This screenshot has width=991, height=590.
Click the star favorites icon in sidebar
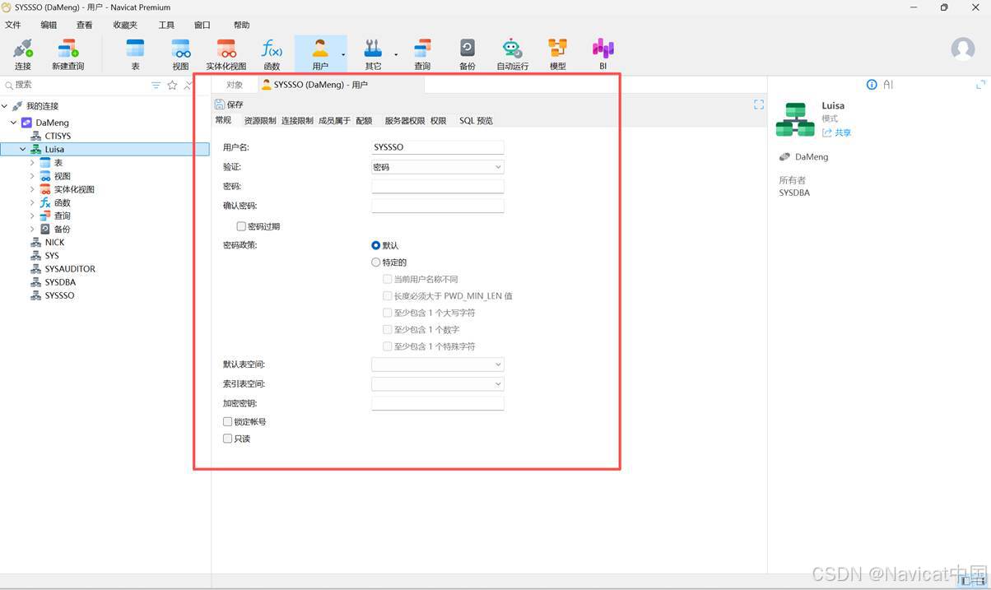[x=173, y=85]
